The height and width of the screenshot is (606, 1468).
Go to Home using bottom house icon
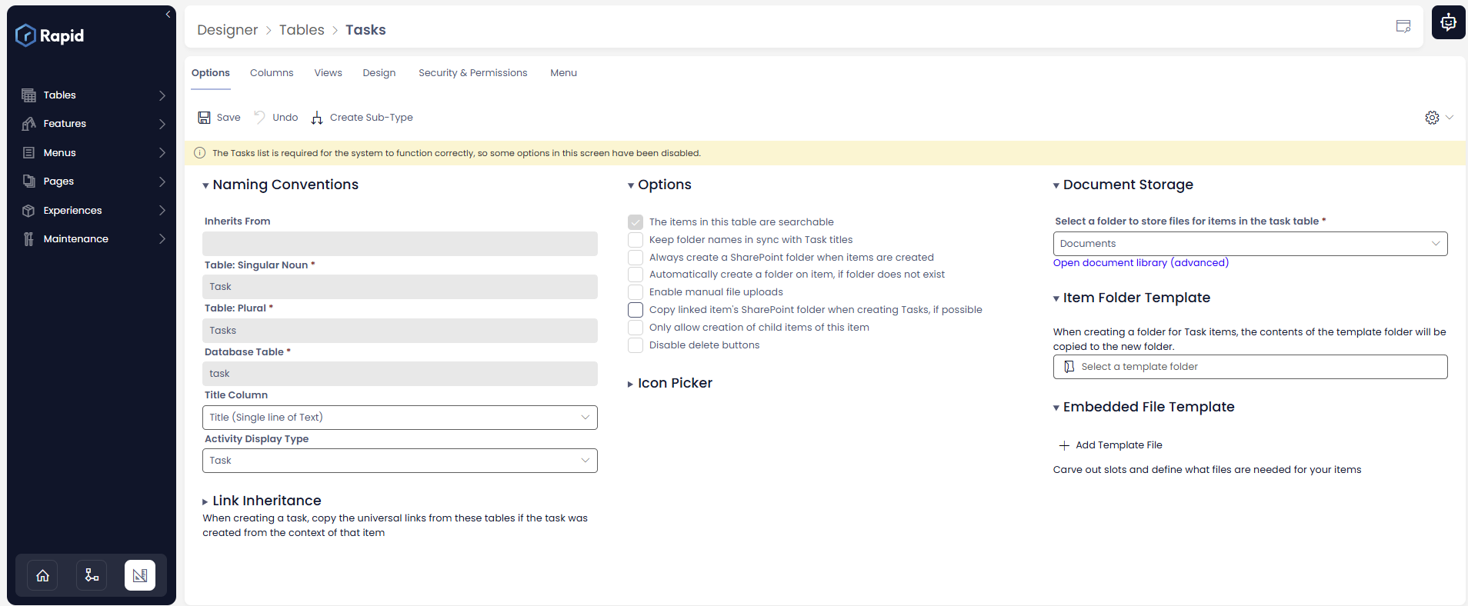tap(43, 575)
